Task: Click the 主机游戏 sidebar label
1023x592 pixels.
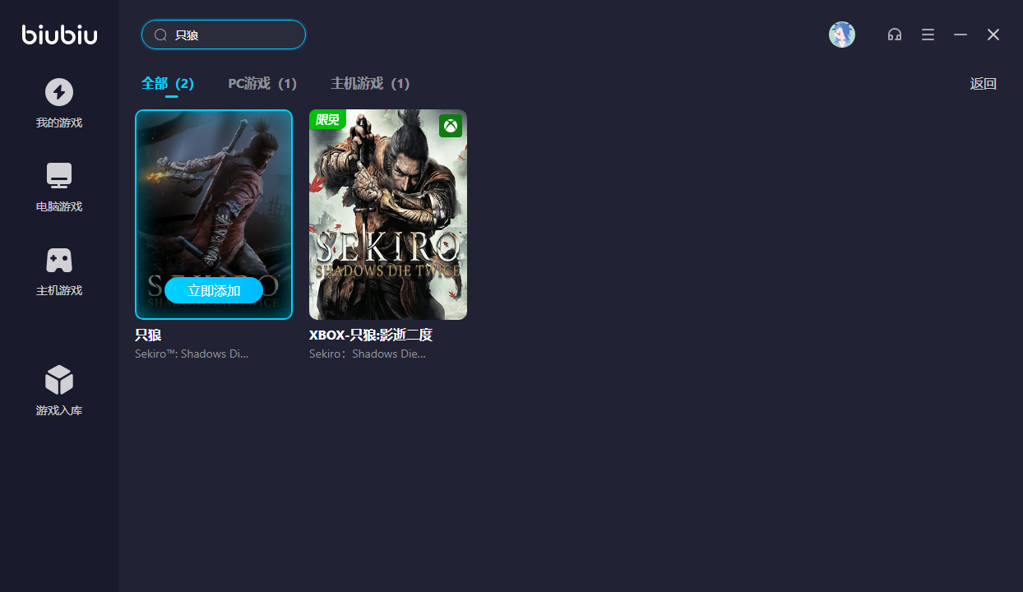Action: 59,291
